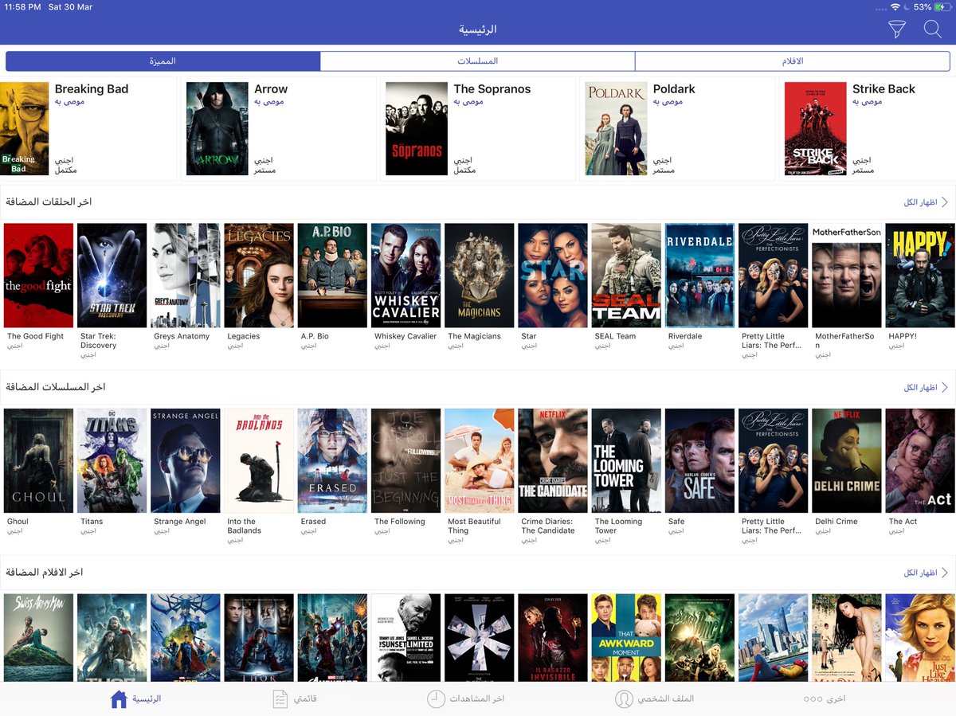Open the Poldark featured card

tap(677, 129)
